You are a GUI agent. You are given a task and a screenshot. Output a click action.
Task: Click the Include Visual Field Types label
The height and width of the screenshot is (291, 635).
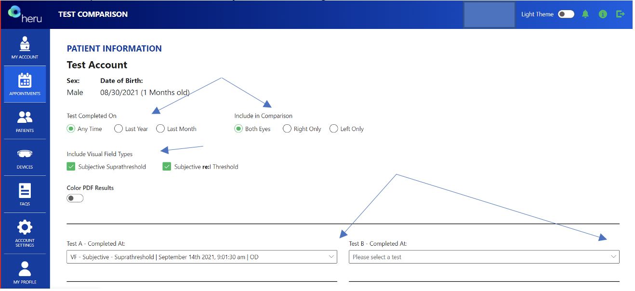pos(100,154)
